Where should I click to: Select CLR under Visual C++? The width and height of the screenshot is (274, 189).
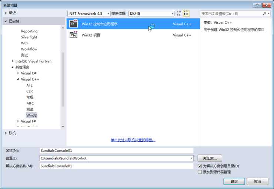(x=30, y=91)
